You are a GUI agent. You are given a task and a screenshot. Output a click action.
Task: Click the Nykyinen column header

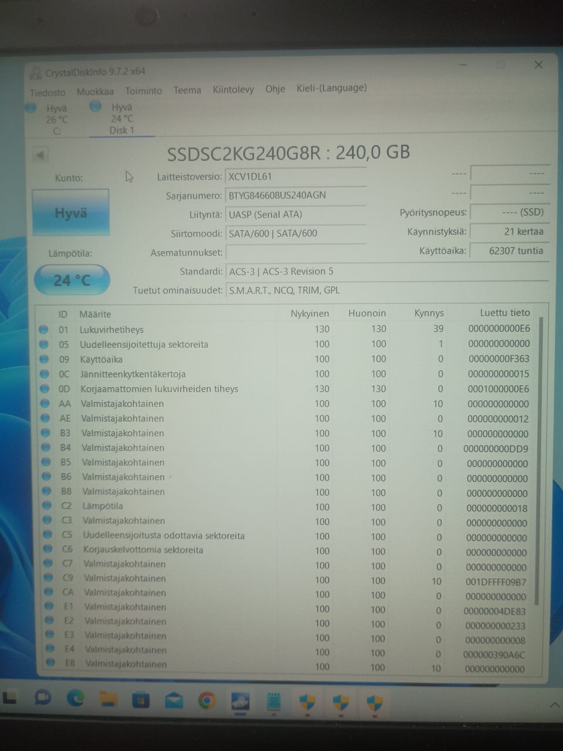pyautogui.click(x=310, y=313)
